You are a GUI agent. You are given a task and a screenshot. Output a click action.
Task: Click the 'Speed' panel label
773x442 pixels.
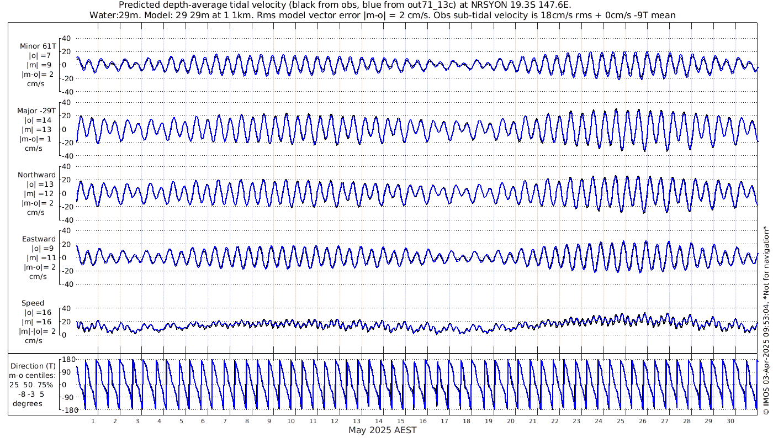(33, 303)
